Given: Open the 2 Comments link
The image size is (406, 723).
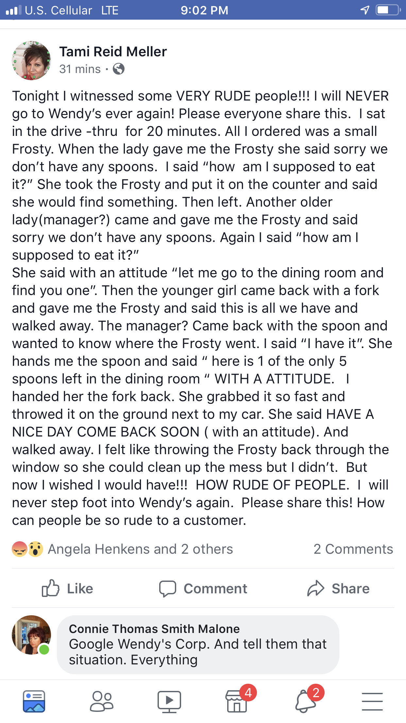Looking at the screenshot, I should tap(353, 549).
